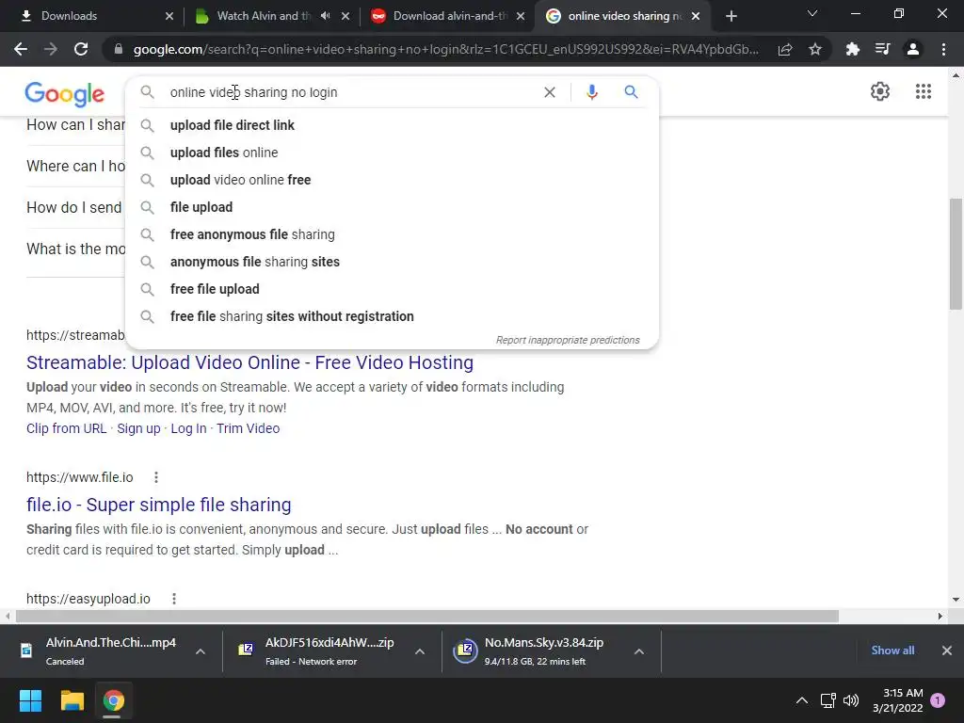Submit search with blue magnifier icon

631,92
